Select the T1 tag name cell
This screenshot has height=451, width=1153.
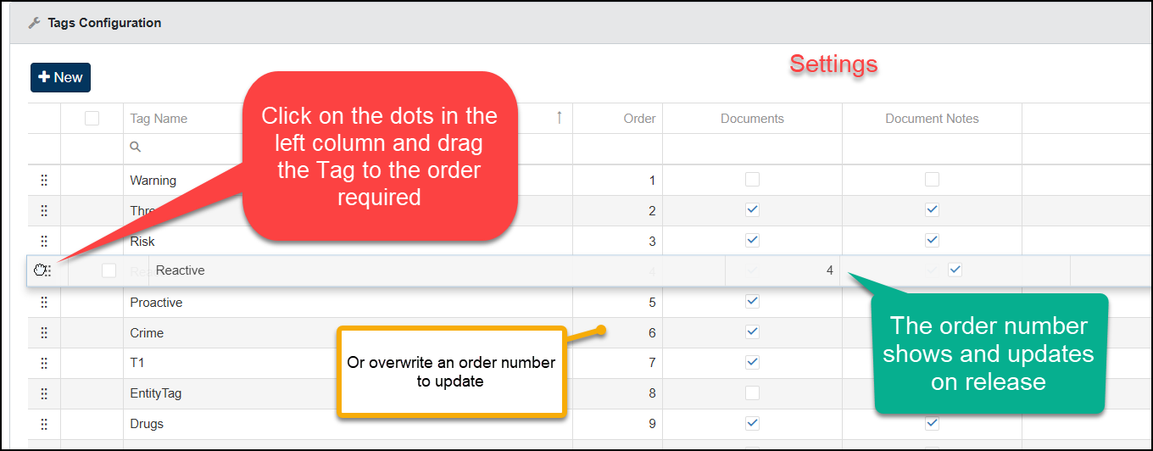137,363
